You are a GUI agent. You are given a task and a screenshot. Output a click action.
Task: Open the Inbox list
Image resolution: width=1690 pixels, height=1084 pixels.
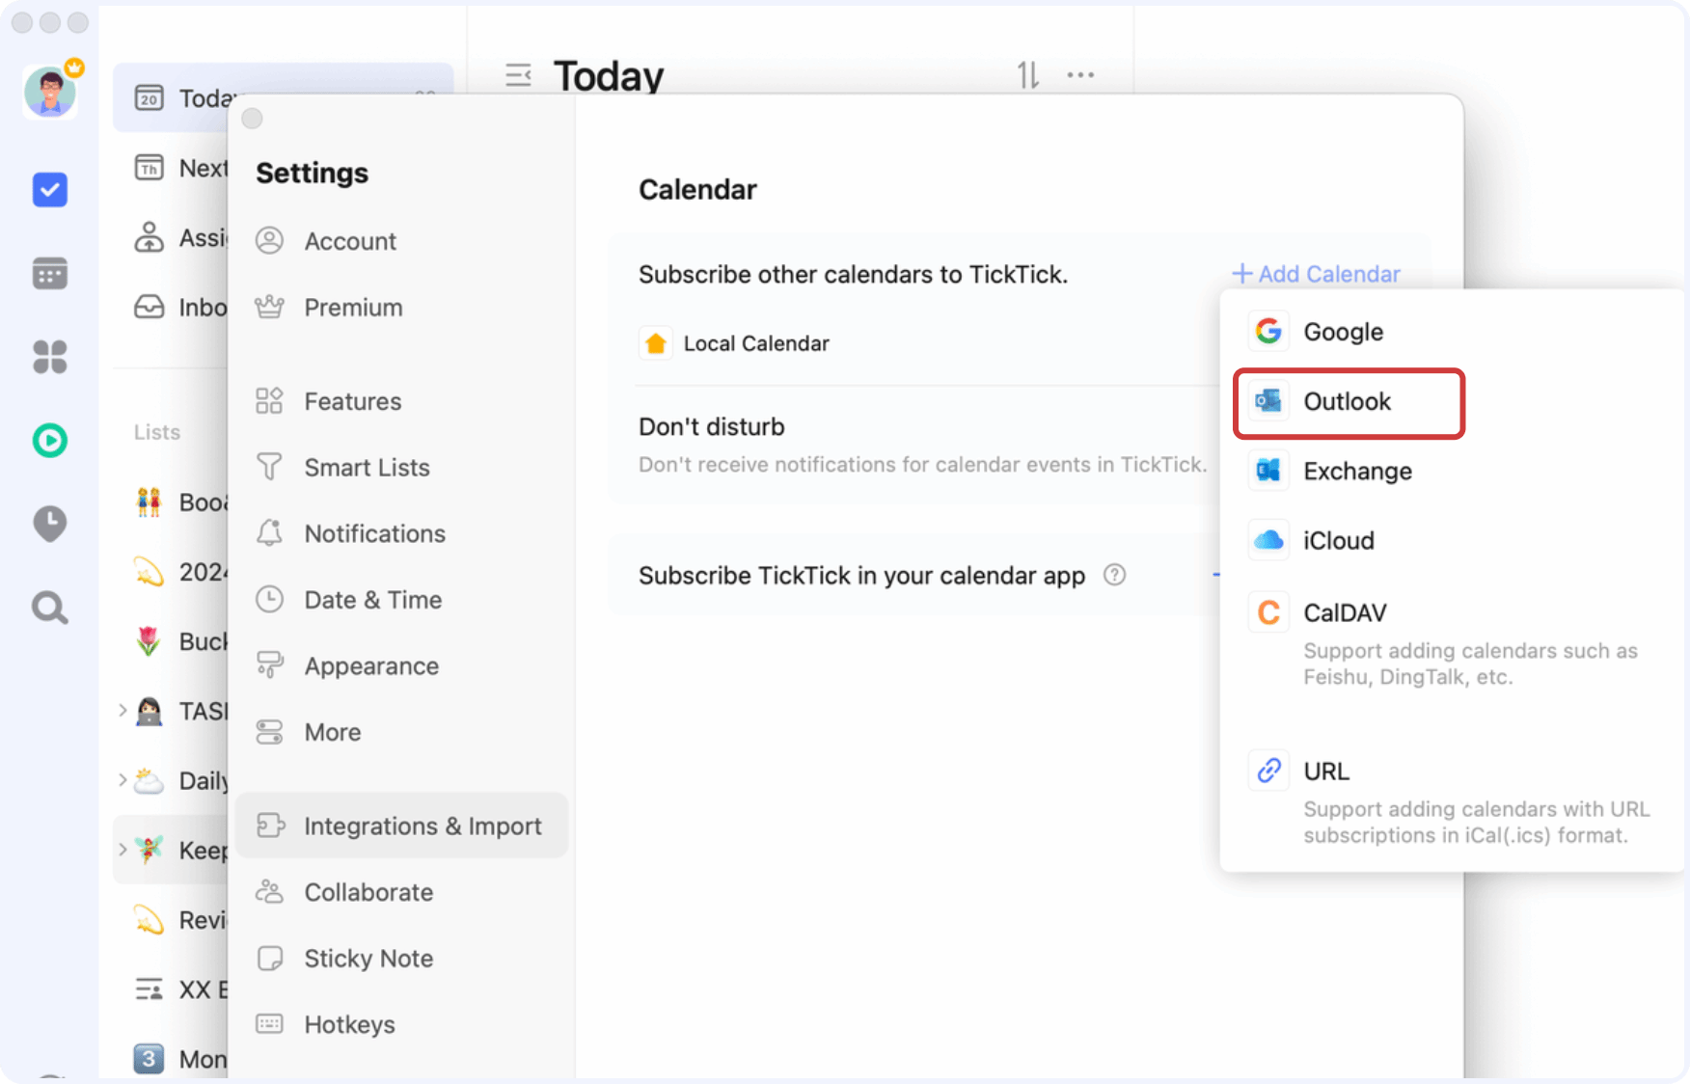tap(171, 308)
